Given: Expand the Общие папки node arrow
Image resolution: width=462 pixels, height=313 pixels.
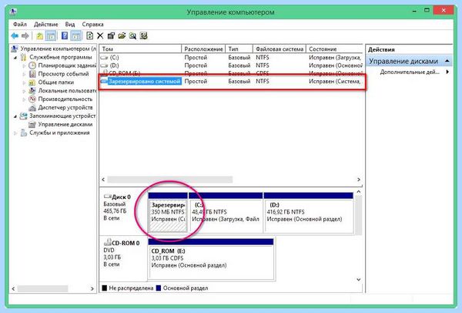Looking at the screenshot, I should [25, 82].
